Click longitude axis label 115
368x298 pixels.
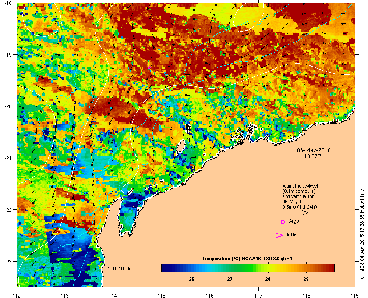[162, 296]
